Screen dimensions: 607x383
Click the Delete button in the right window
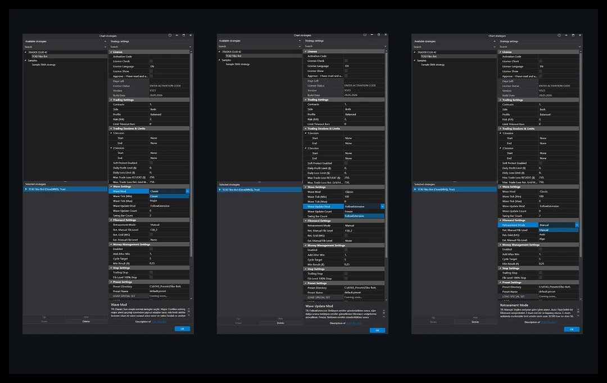(x=475, y=322)
